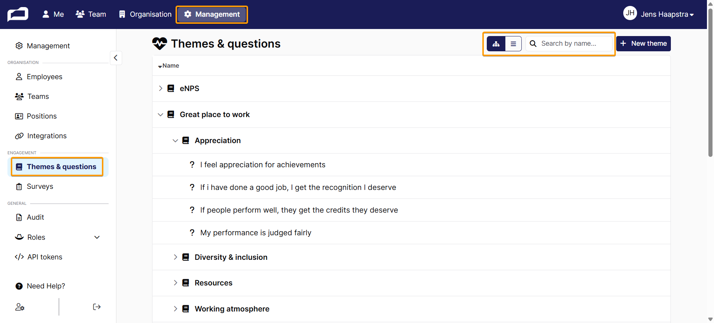Viewport: 714px width, 323px height.
Task: Switch to hierarchy tree view
Action: point(496,44)
